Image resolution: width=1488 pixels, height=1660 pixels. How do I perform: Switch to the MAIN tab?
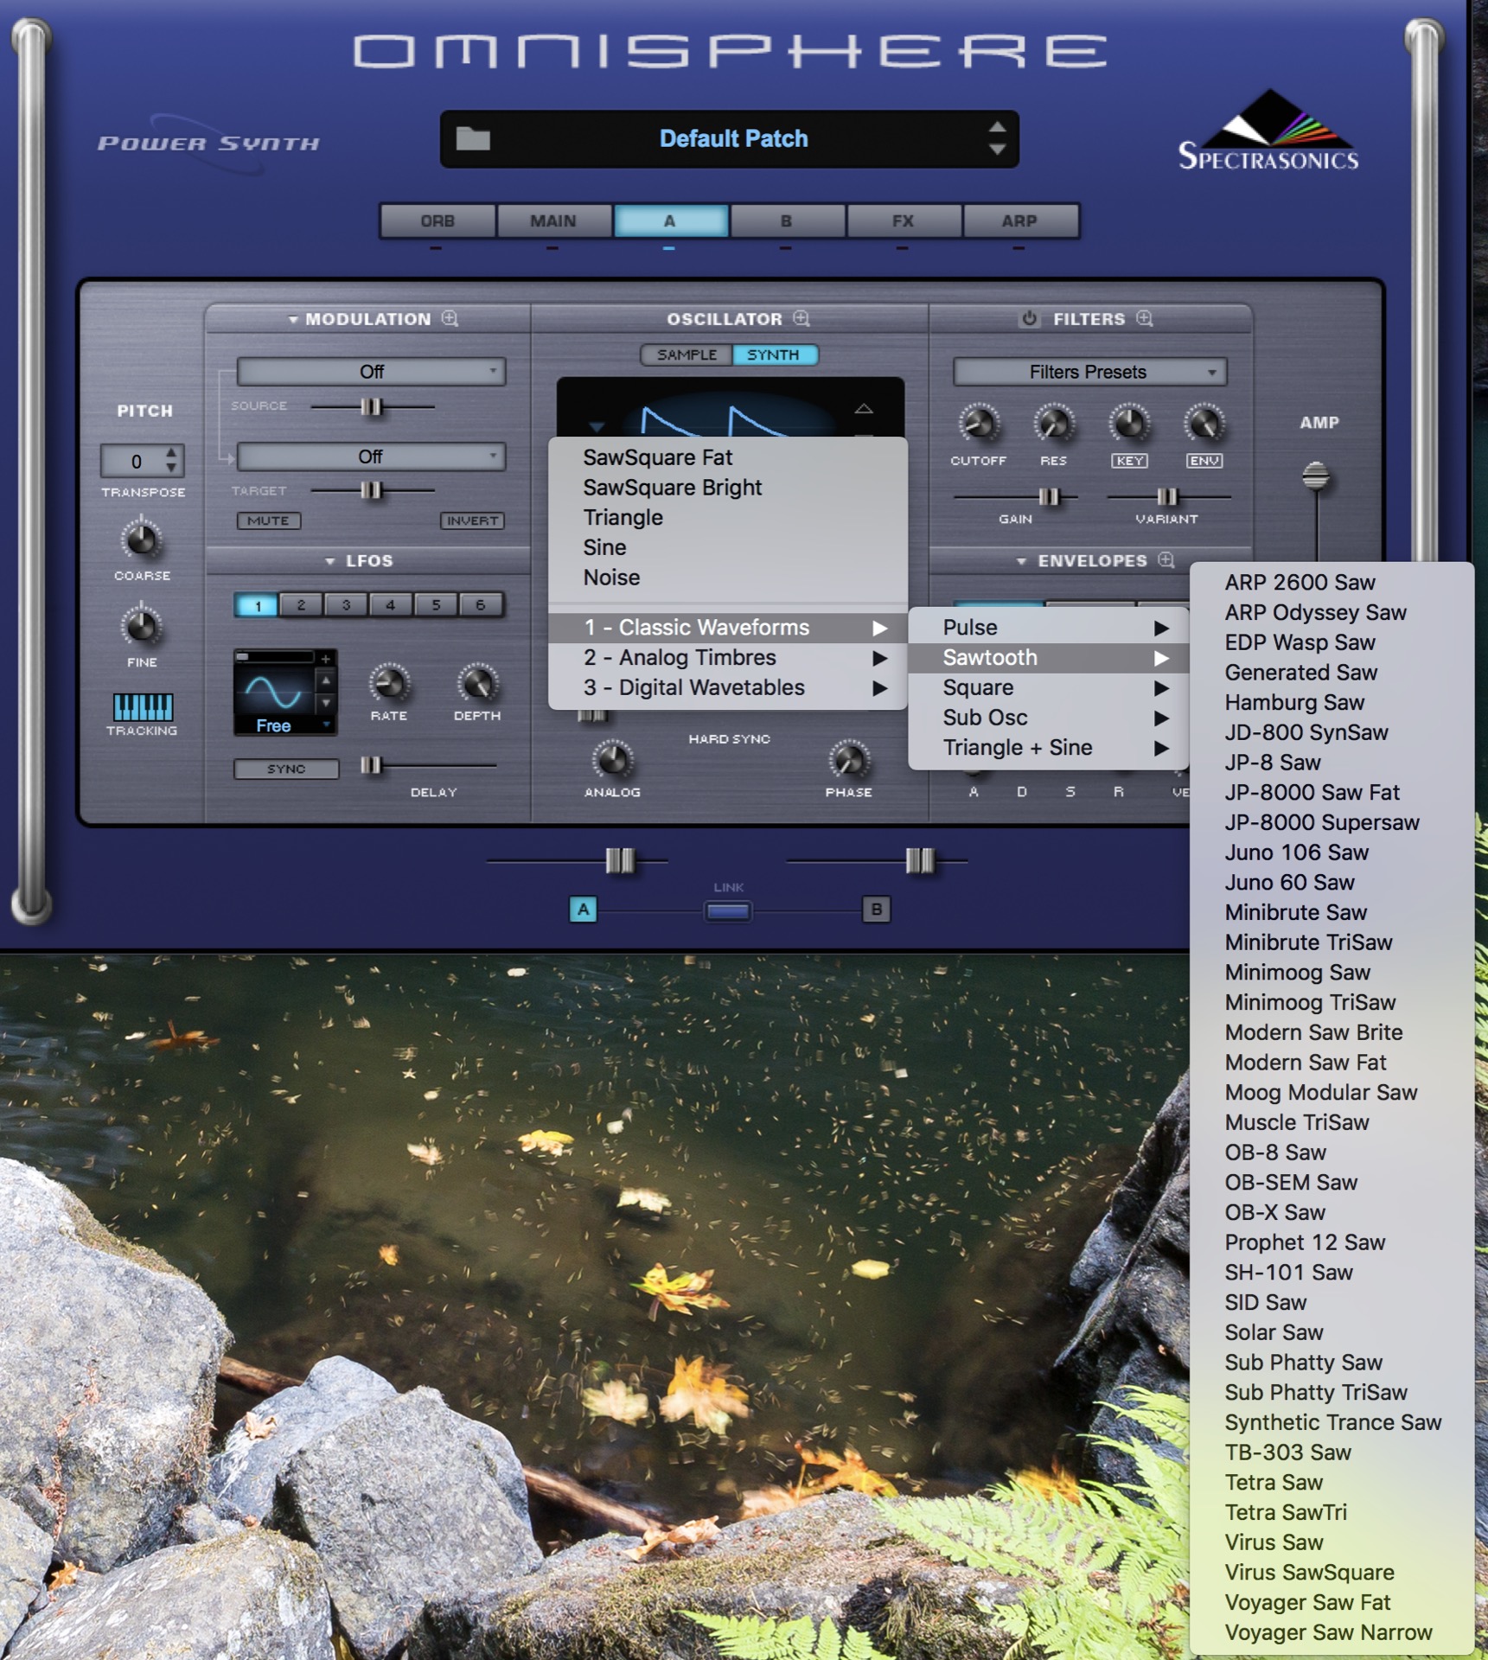553,220
